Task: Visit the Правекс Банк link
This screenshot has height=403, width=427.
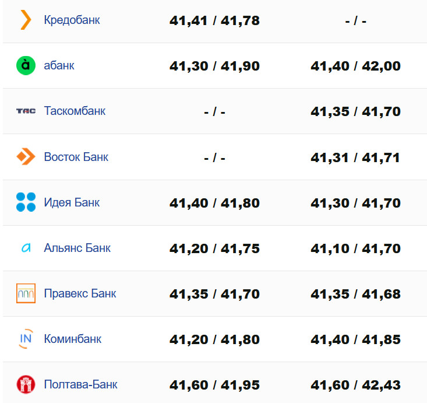Action: [80, 293]
